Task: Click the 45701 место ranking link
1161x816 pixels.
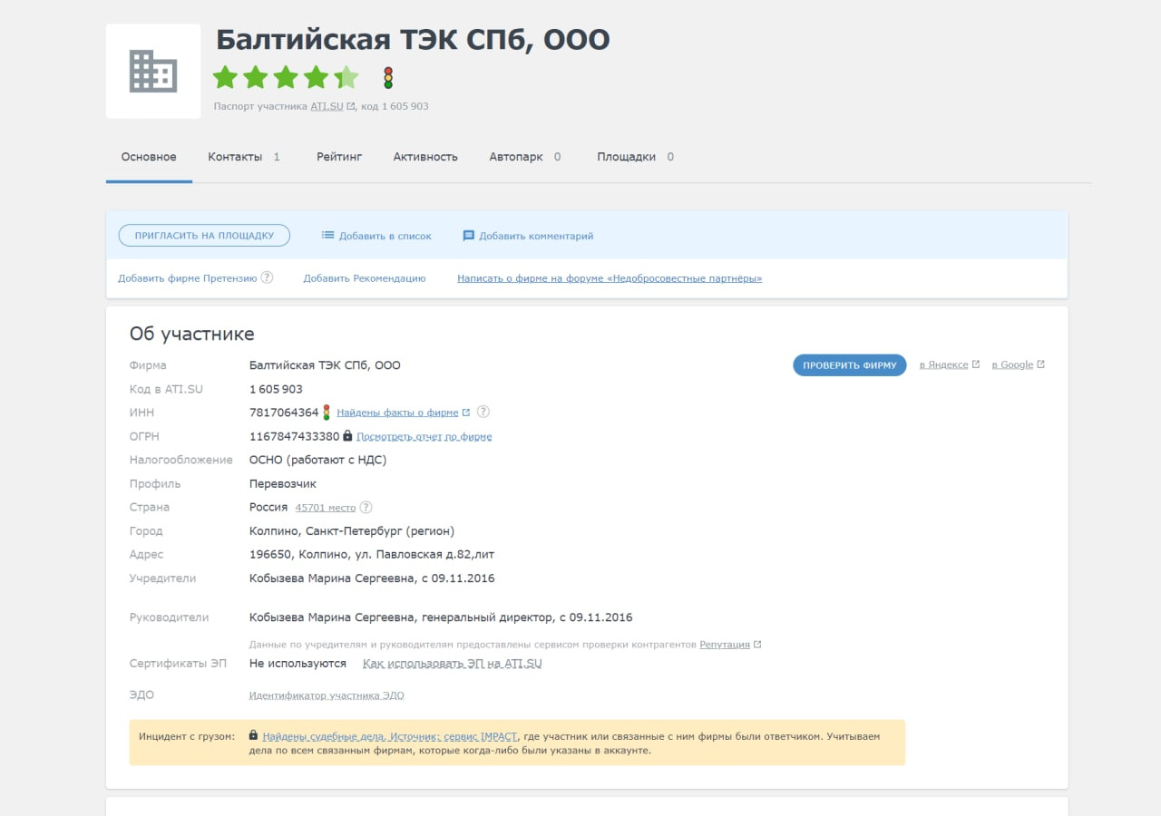Action: point(326,508)
